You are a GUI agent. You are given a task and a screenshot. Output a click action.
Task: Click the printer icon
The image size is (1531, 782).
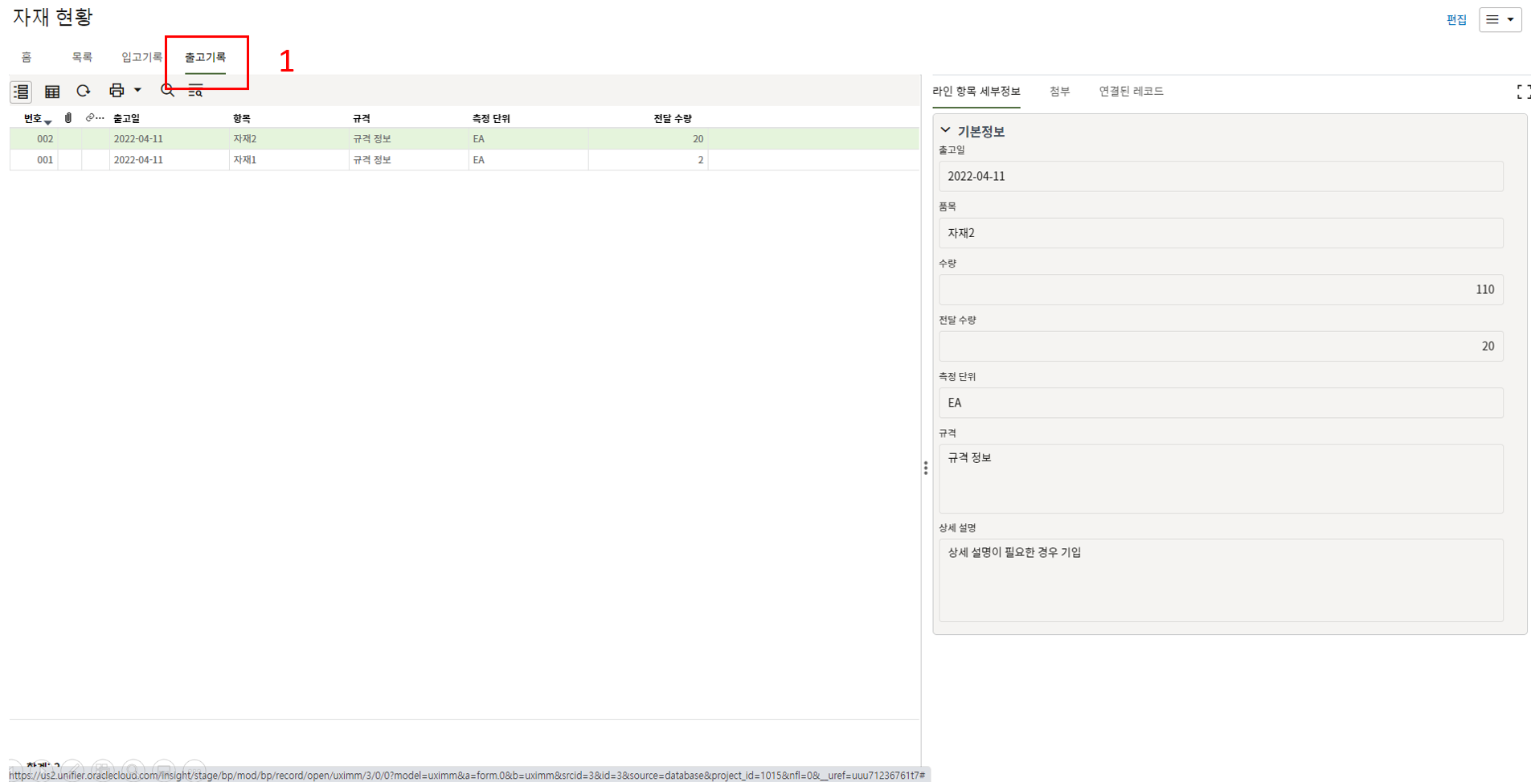[x=117, y=91]
